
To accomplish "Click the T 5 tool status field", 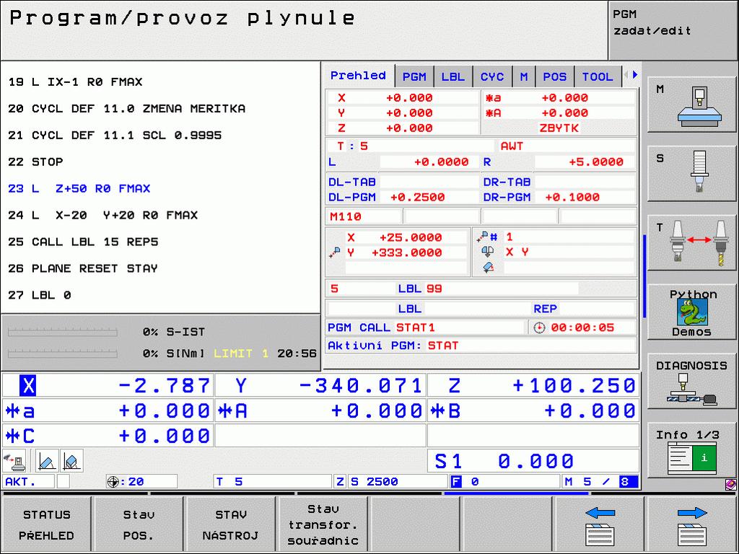I will (272, 481).
